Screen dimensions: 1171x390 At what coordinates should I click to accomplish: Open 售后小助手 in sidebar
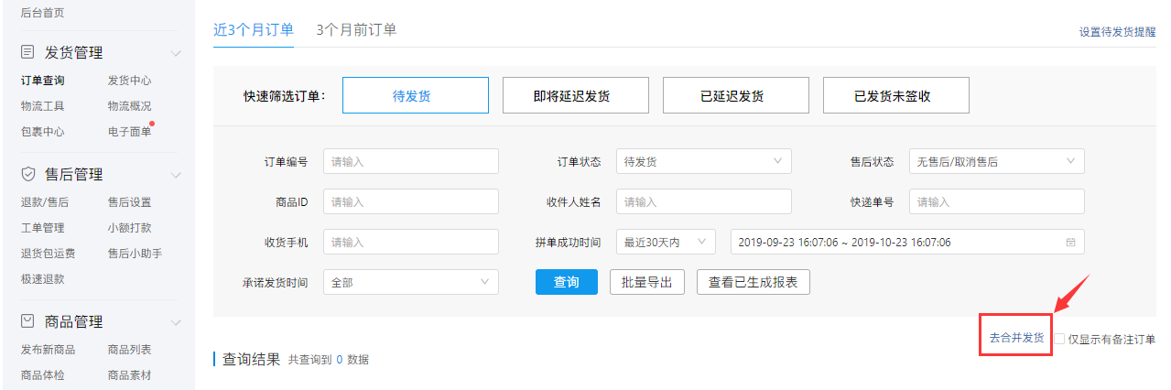coord(135,254)
